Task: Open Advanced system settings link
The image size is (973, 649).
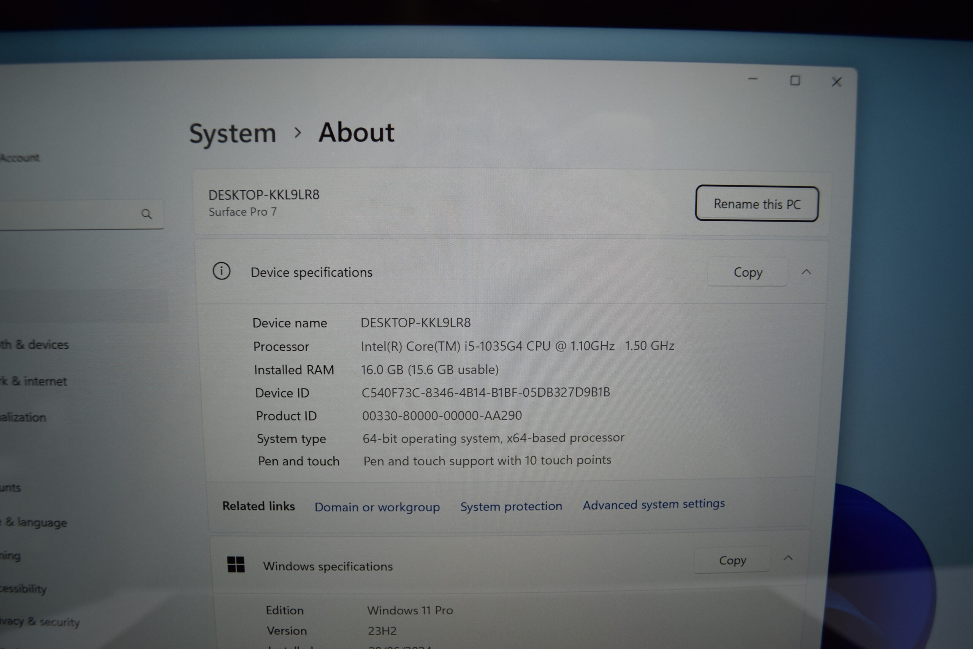Action: [654, 504]
